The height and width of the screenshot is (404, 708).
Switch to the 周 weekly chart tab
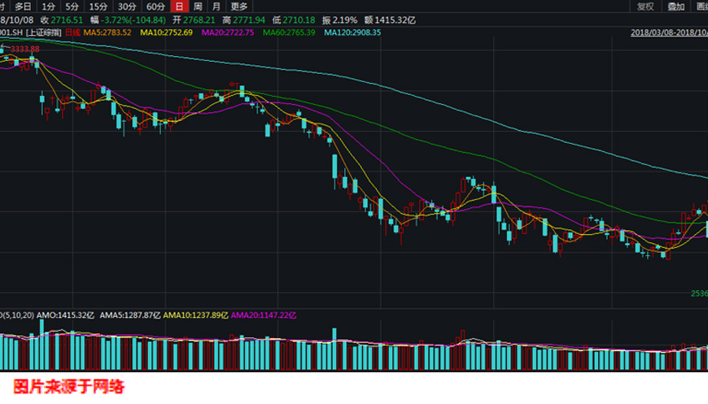pyautogui.click(x=198, y=7)
